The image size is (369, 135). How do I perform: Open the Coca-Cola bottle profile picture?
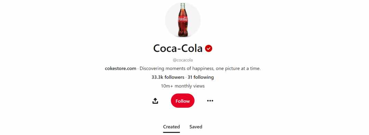pos(182,20)
